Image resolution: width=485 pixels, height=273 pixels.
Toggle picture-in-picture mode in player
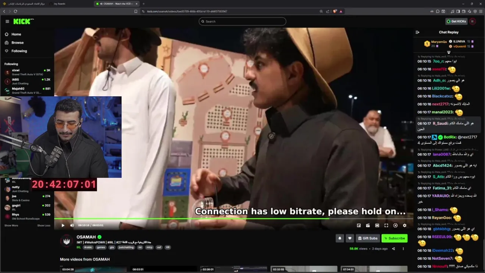tap(359, 225)
